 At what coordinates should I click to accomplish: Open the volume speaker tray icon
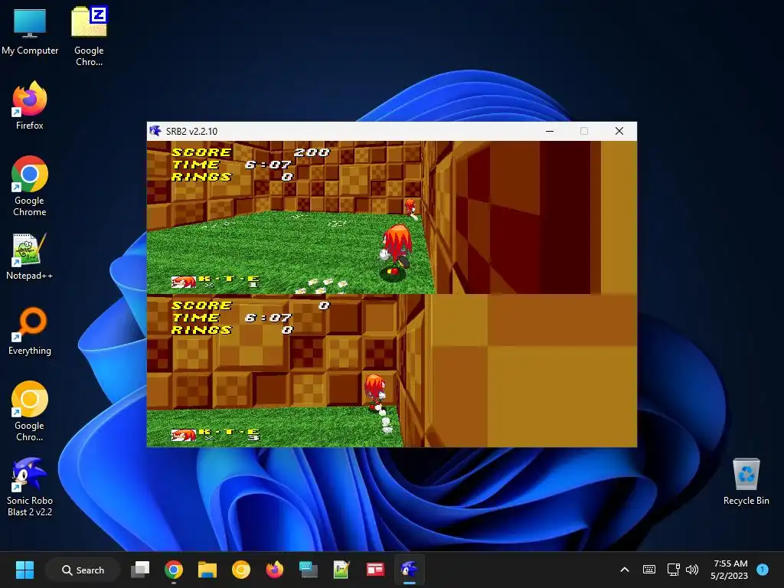pos(692,570)
